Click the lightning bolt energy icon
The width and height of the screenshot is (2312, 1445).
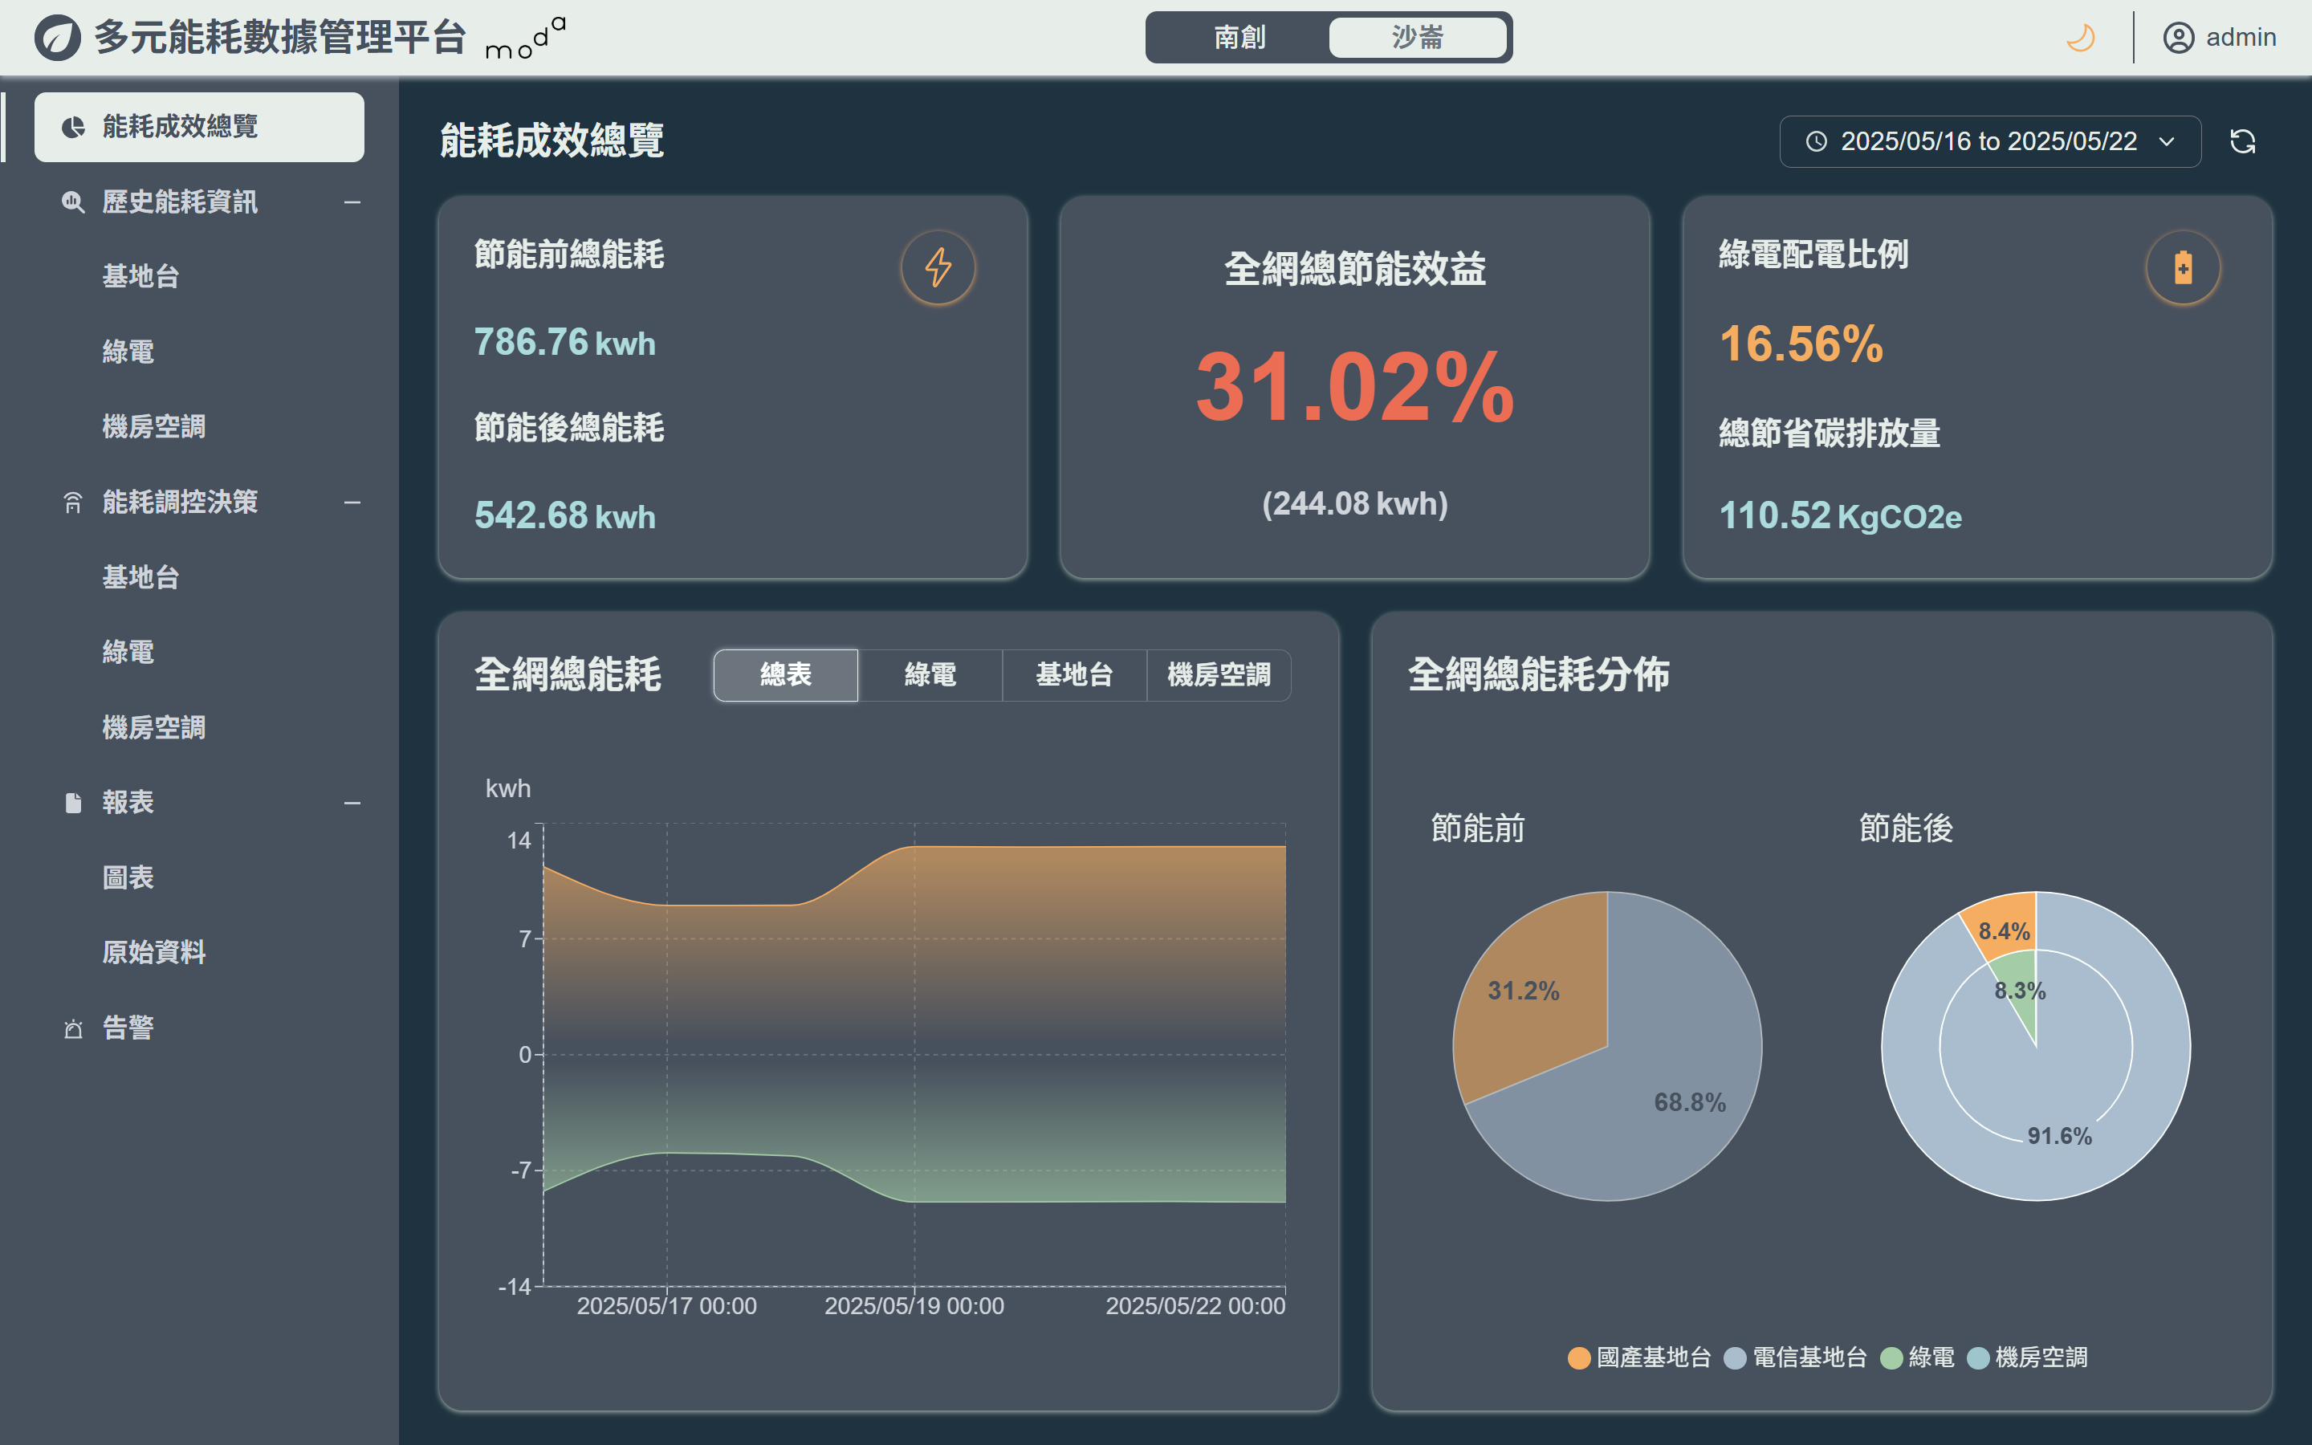(938, 267)
